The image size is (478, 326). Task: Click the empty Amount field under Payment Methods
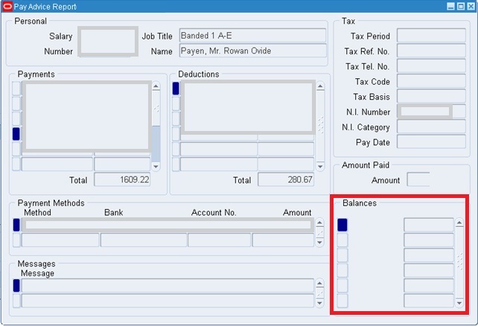(x=283, y=240)
